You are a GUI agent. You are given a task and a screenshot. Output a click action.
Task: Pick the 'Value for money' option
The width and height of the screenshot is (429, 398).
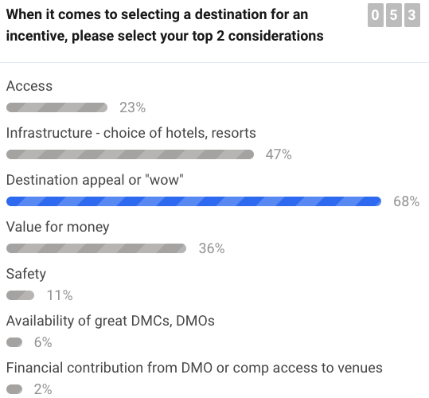tap(58, 227)
